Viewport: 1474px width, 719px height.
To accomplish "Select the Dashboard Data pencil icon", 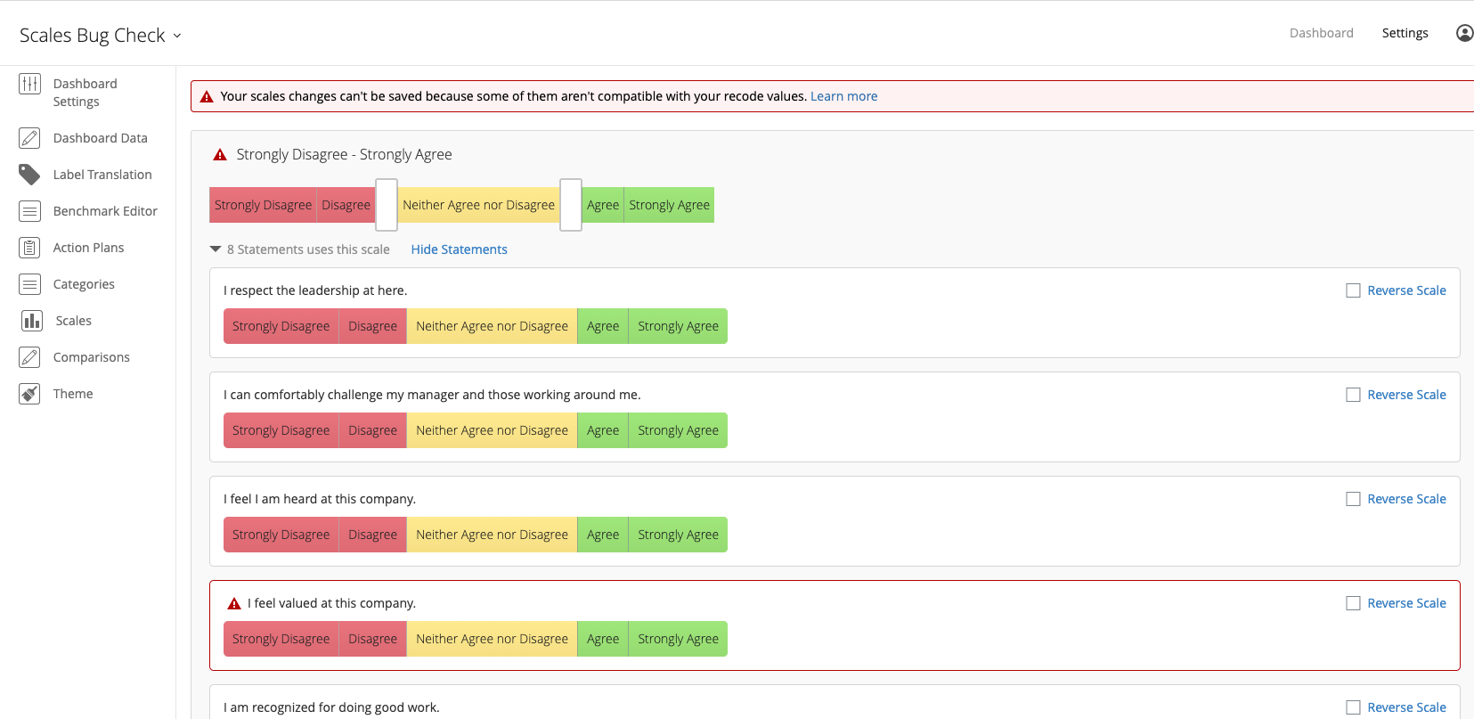I will 29,138.
